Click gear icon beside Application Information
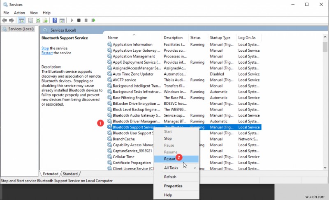The image size is (329, 200). tap(109, 44)
